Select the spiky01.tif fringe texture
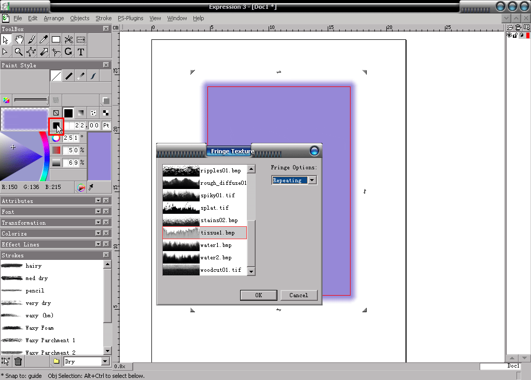Screen dimensions: 531x380 [204, 195]
